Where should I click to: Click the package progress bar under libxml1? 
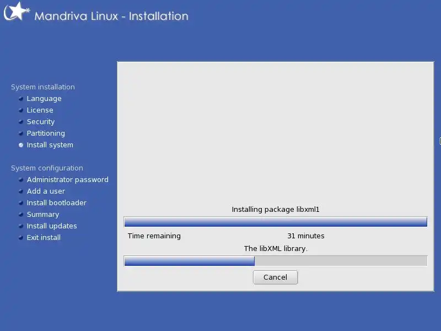point(276,222)
